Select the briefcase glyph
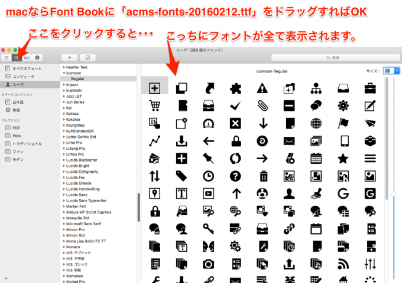The height and width of the screenshot is (283, 402). pos(370,88)
